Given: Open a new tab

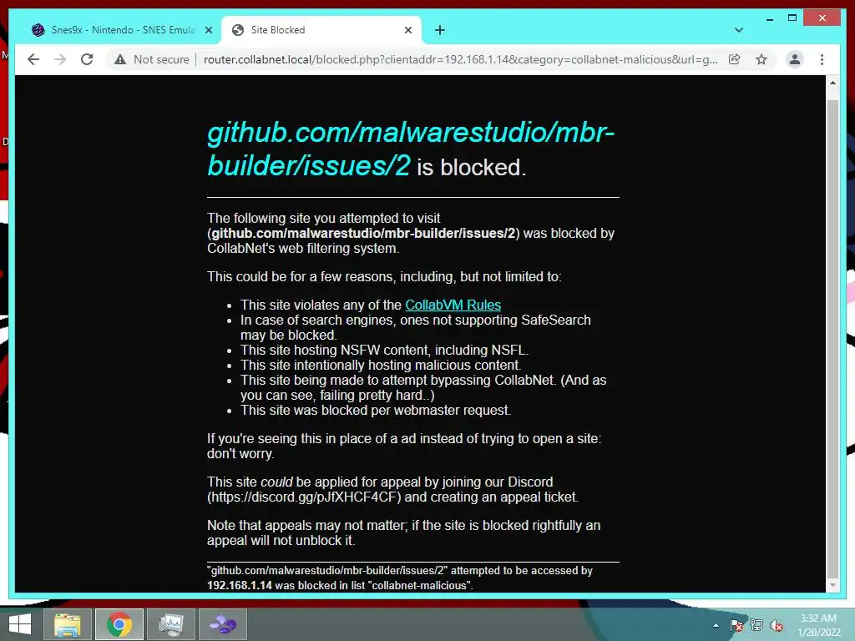Looking at the screenshot, I should [x=440, y=30].
